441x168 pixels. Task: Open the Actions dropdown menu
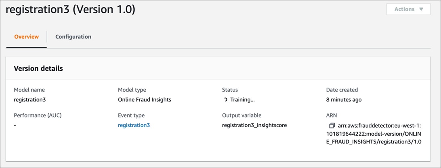click(x=408, y=9)
